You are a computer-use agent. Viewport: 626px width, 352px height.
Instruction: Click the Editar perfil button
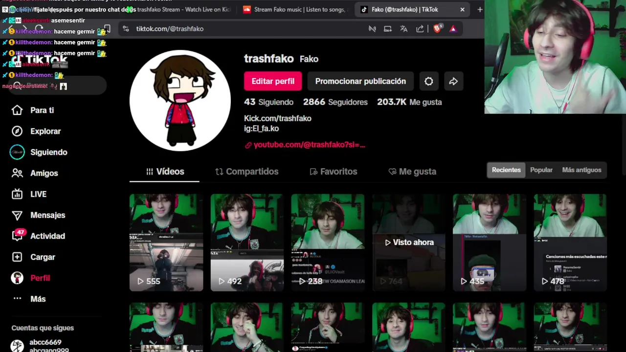coord(273,81)
